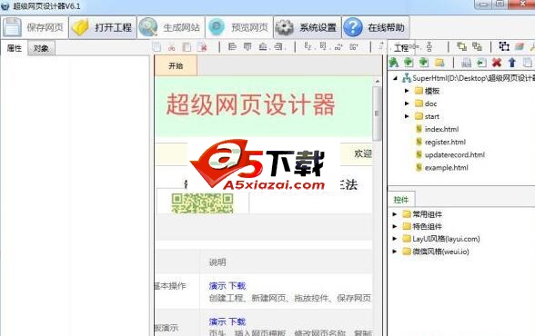The height and width of the screenshot is (336, 535).
Task: Click the align top icon
Action: click(x=247, y=46)
